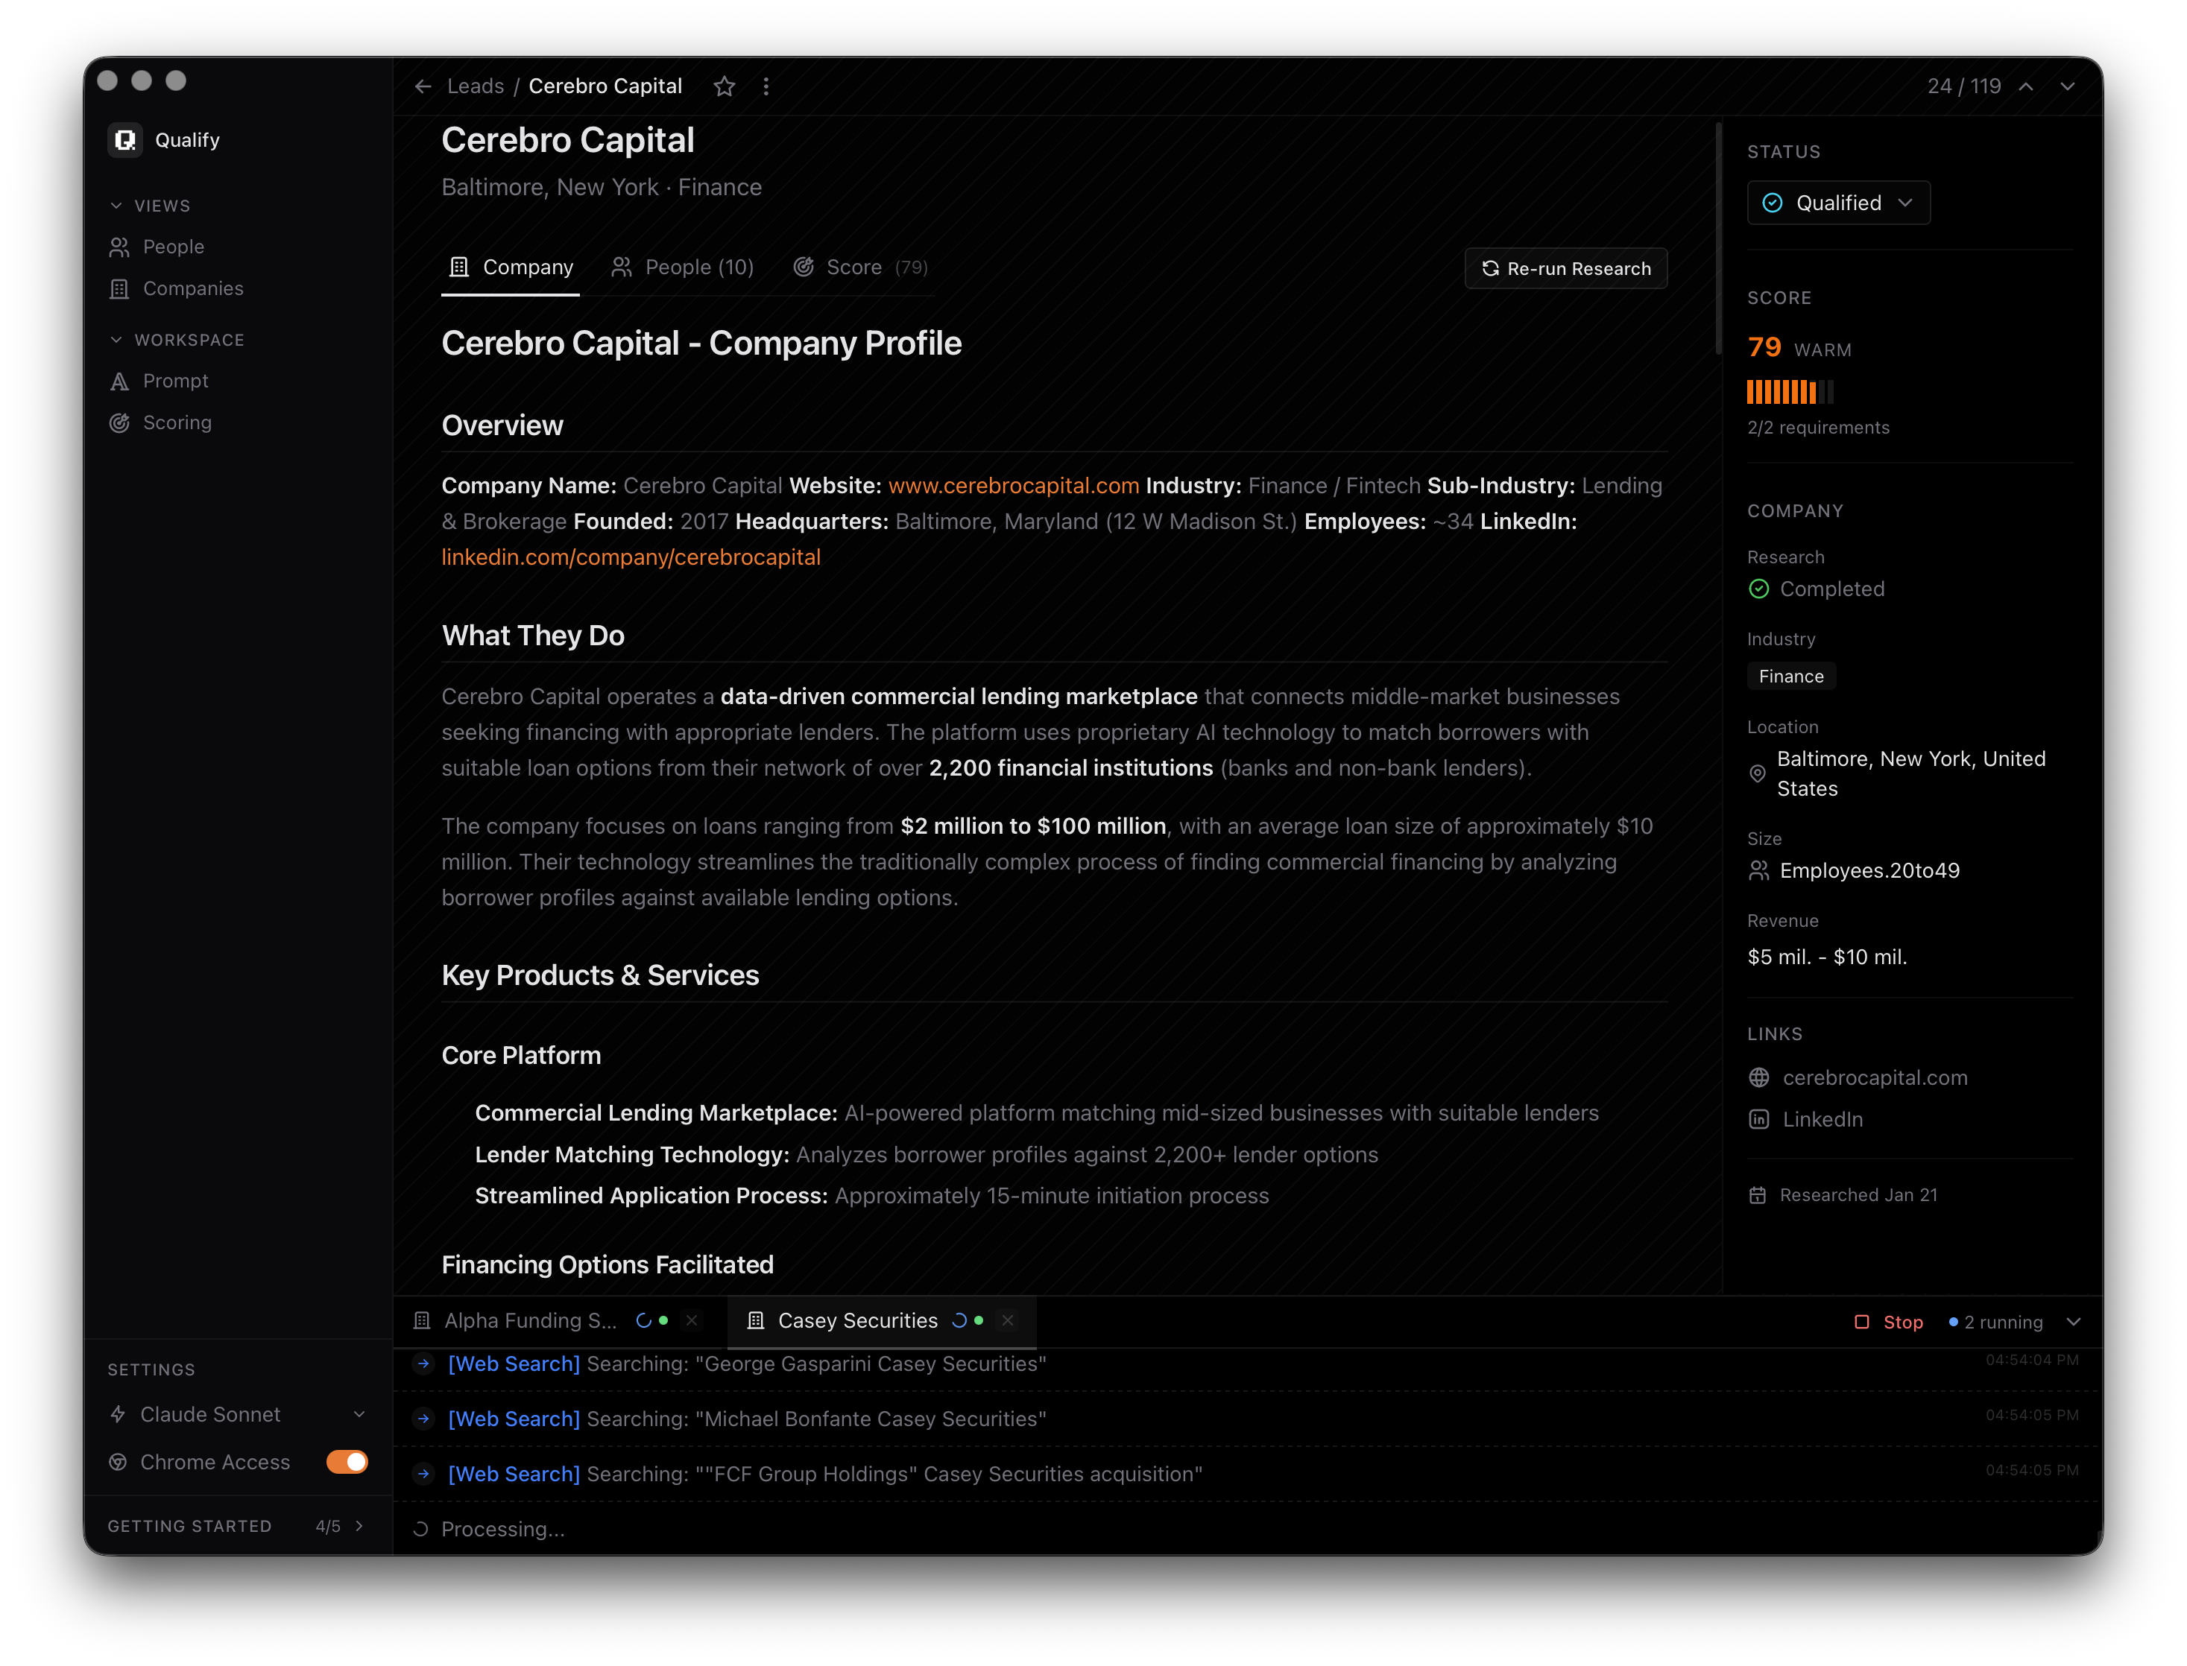Click the calendar icon by Researched Jan 21
This screenshot has width=2187, height=1666.
click(1758, 1195)
